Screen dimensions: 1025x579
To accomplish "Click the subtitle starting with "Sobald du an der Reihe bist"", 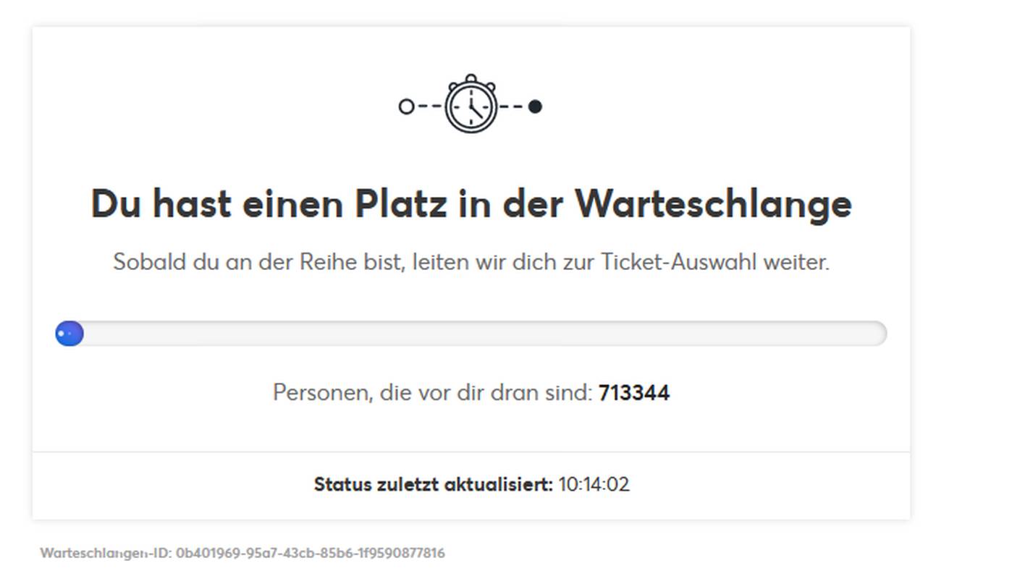I will click(471, 262).
